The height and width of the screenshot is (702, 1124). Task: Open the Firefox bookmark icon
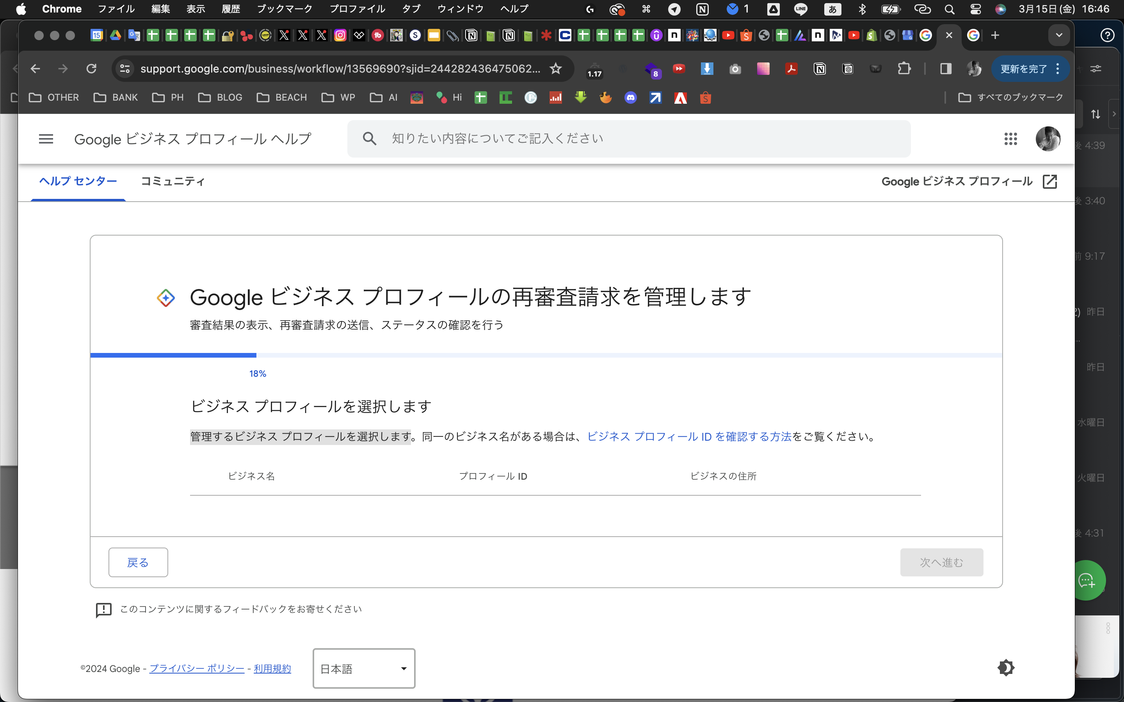click(x=605, y=97)
